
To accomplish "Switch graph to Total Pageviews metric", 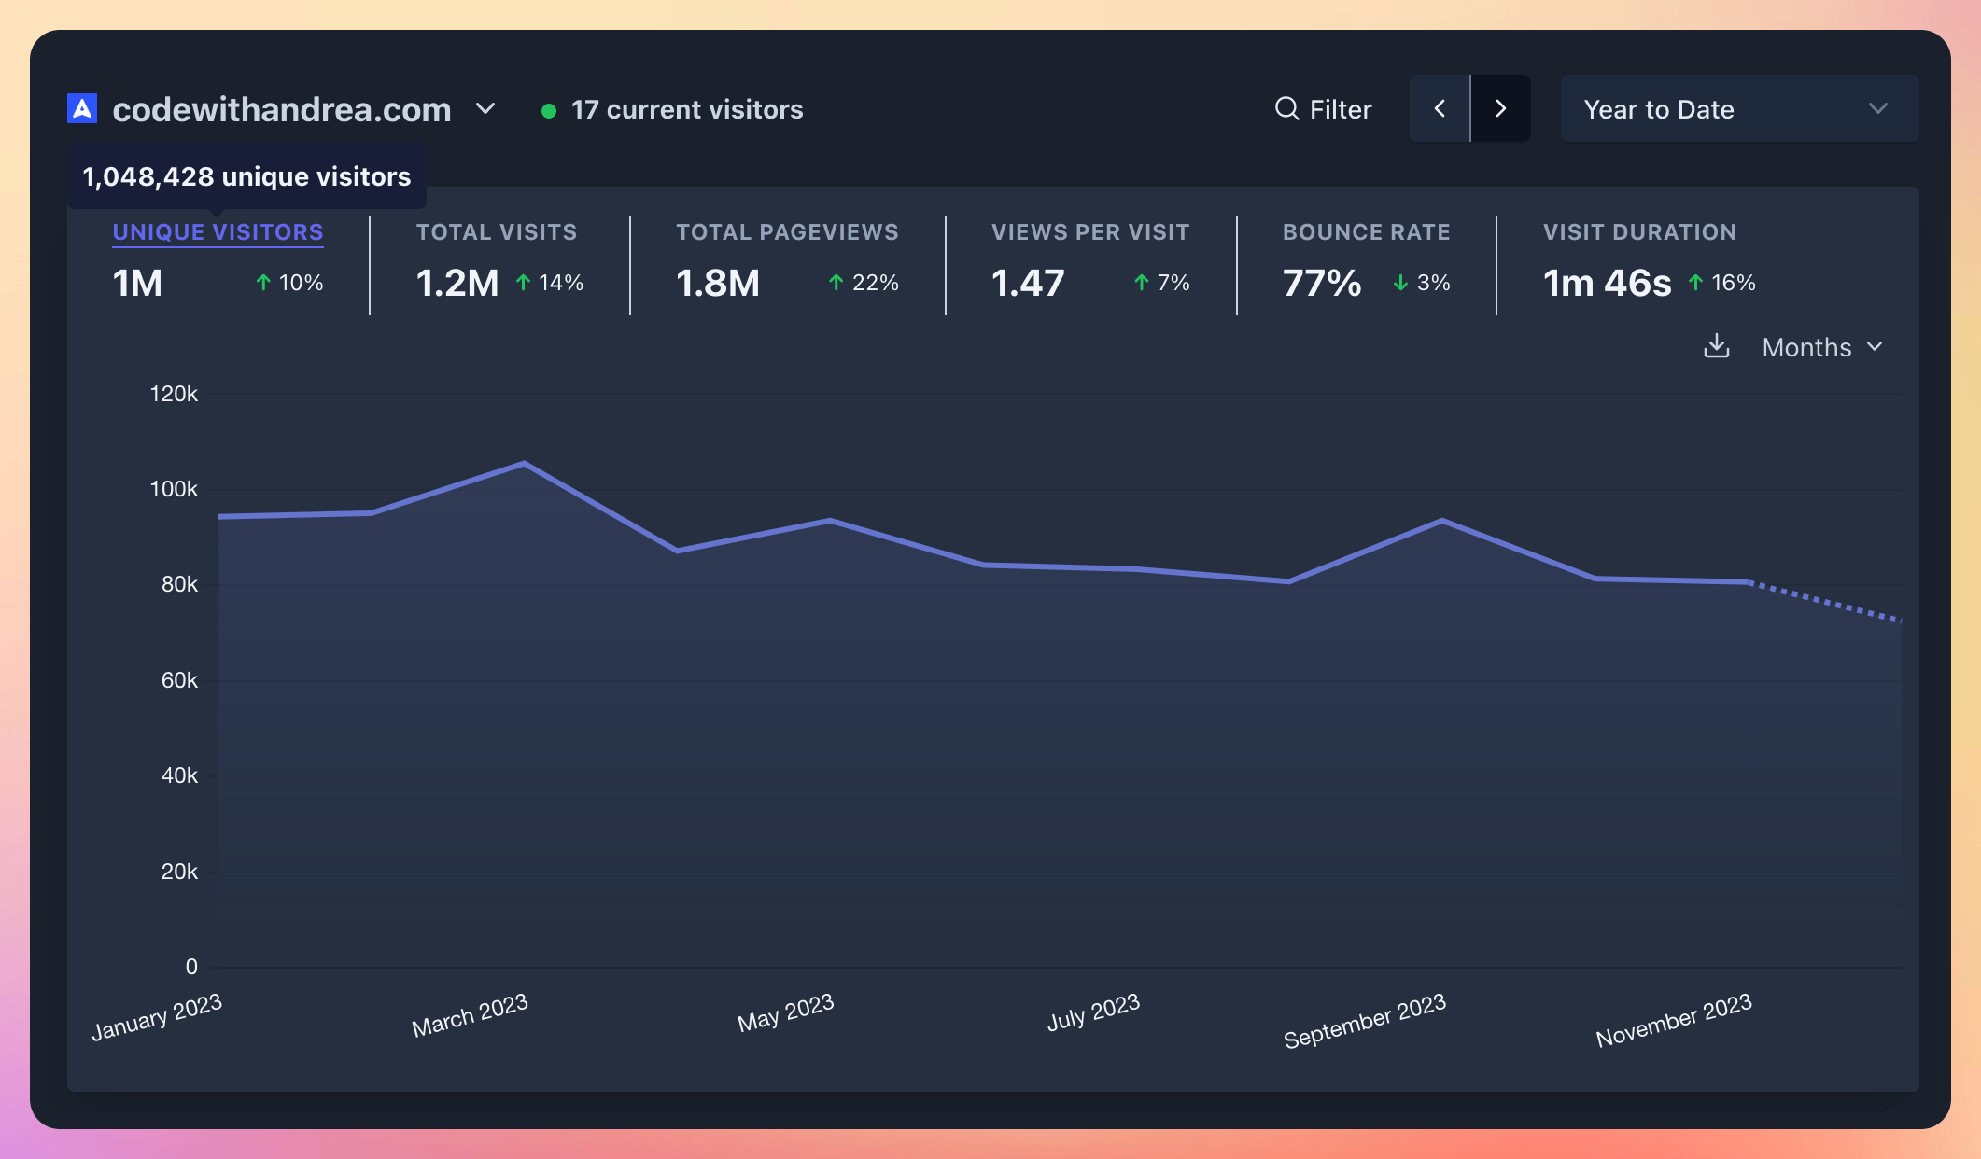I will coord(787,232).
